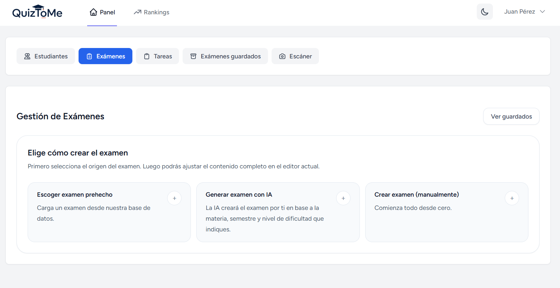Click the QuizToMe logo

pyautogui.click(x=37, y=12)
